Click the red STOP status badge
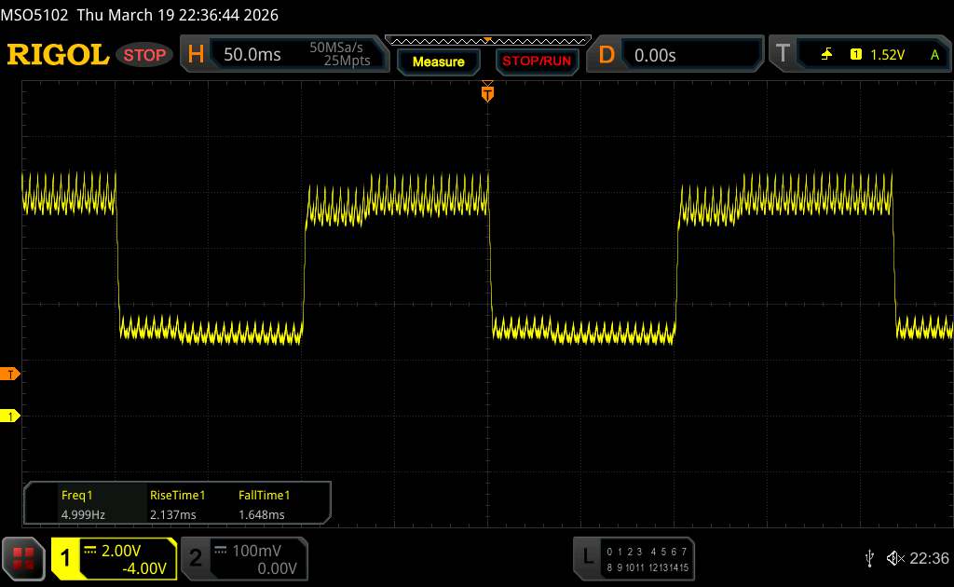The image size is (954, 587). click(144, 55)
